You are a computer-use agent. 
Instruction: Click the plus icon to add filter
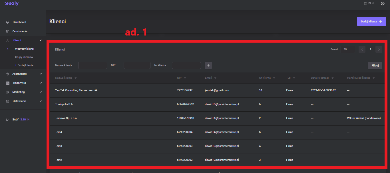coord(208,65)
